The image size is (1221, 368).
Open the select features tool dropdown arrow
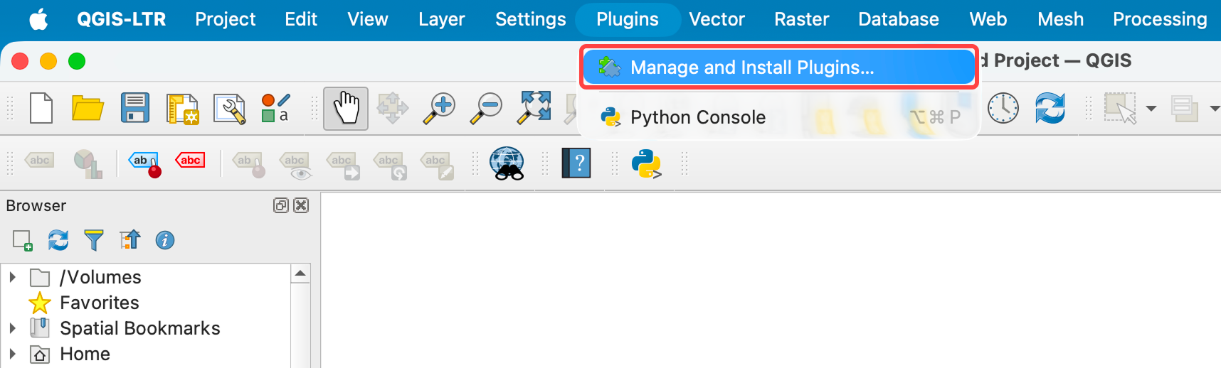pyautogui.click(x=1151, y=109)
